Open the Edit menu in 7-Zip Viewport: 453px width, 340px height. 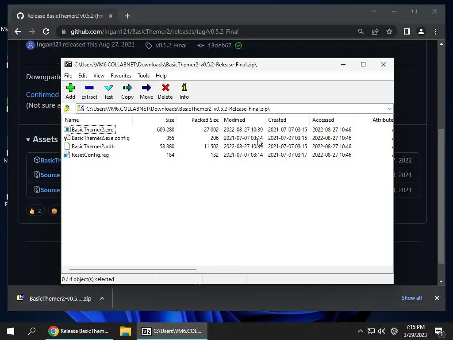(x=83, y=75)
